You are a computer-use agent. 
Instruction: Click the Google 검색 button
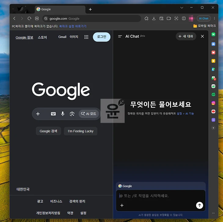pyautogui.click(x=48, y=131)
